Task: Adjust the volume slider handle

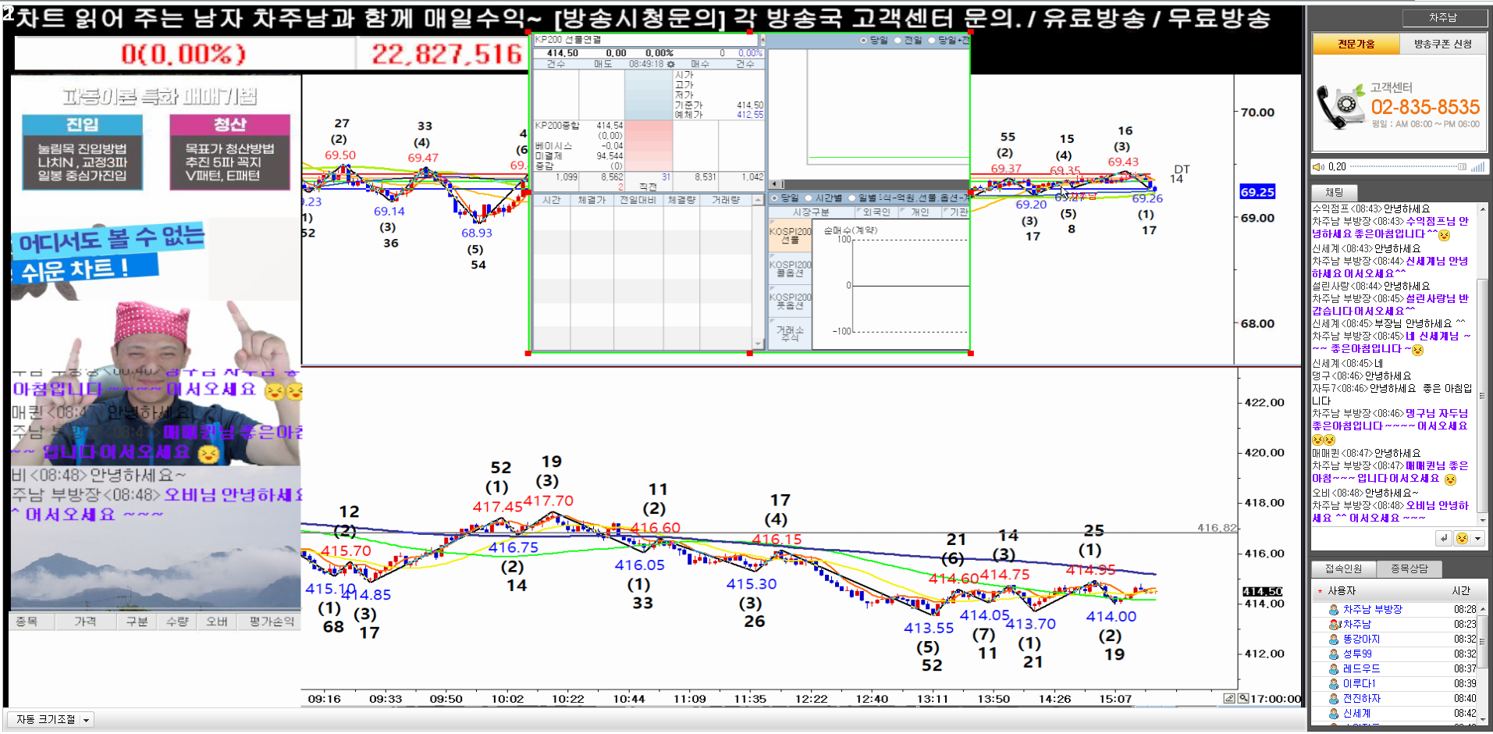Action: point(1462,166)
